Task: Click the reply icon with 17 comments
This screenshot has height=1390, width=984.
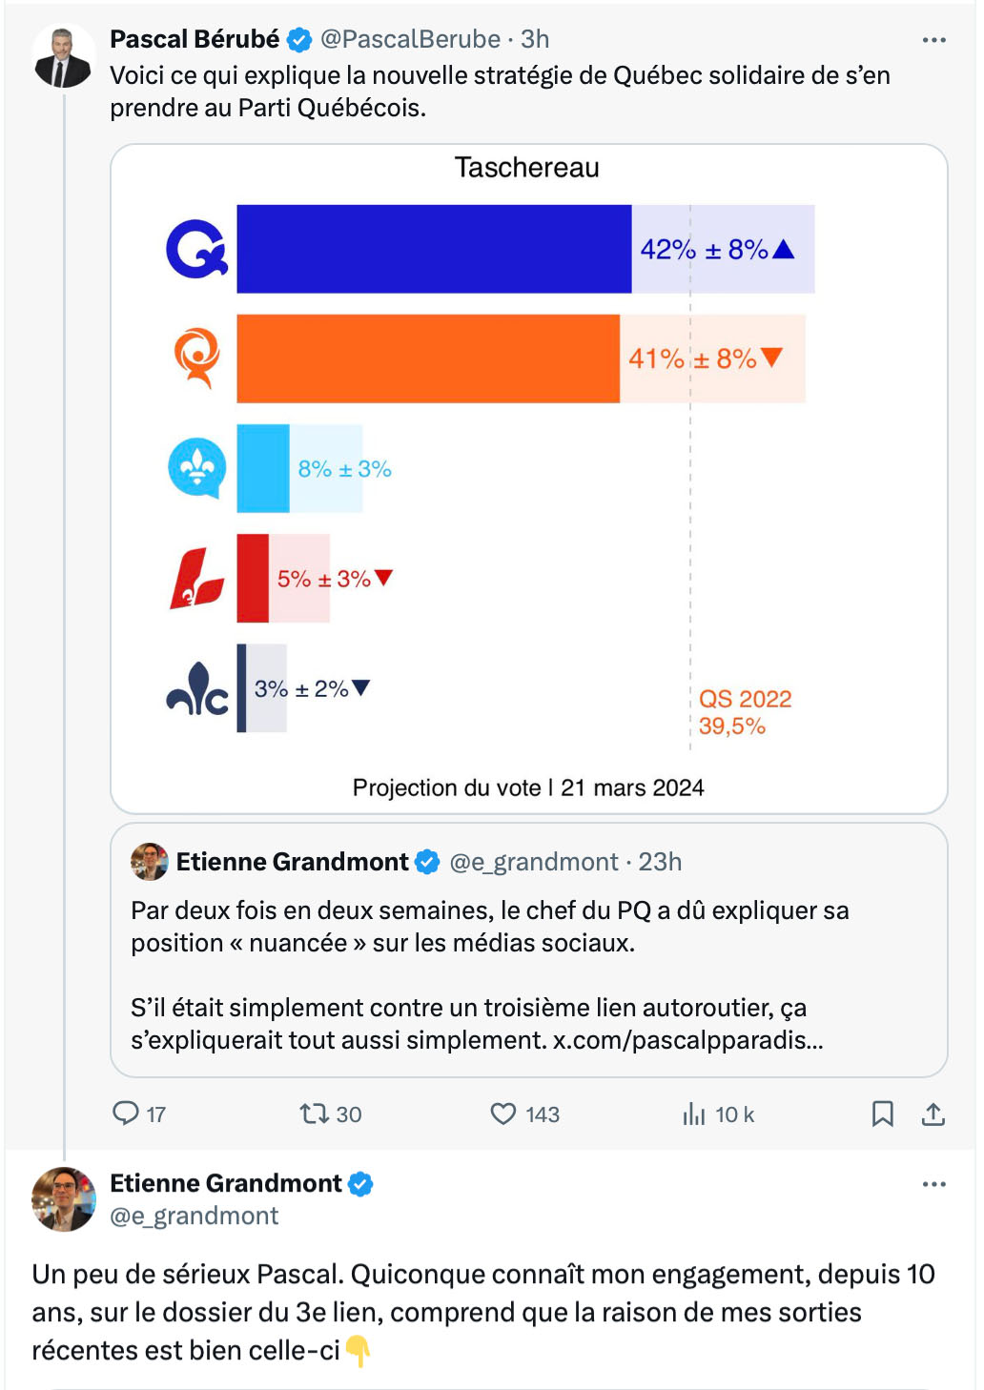Action: click(126, 1114)
